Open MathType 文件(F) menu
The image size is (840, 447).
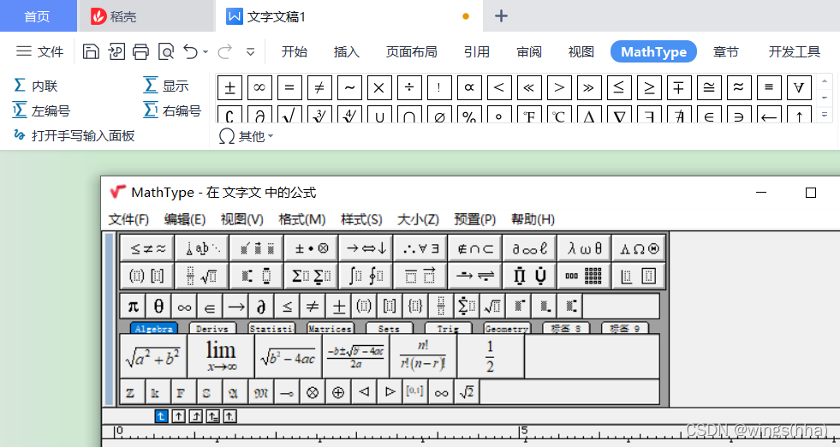[128, 219]
